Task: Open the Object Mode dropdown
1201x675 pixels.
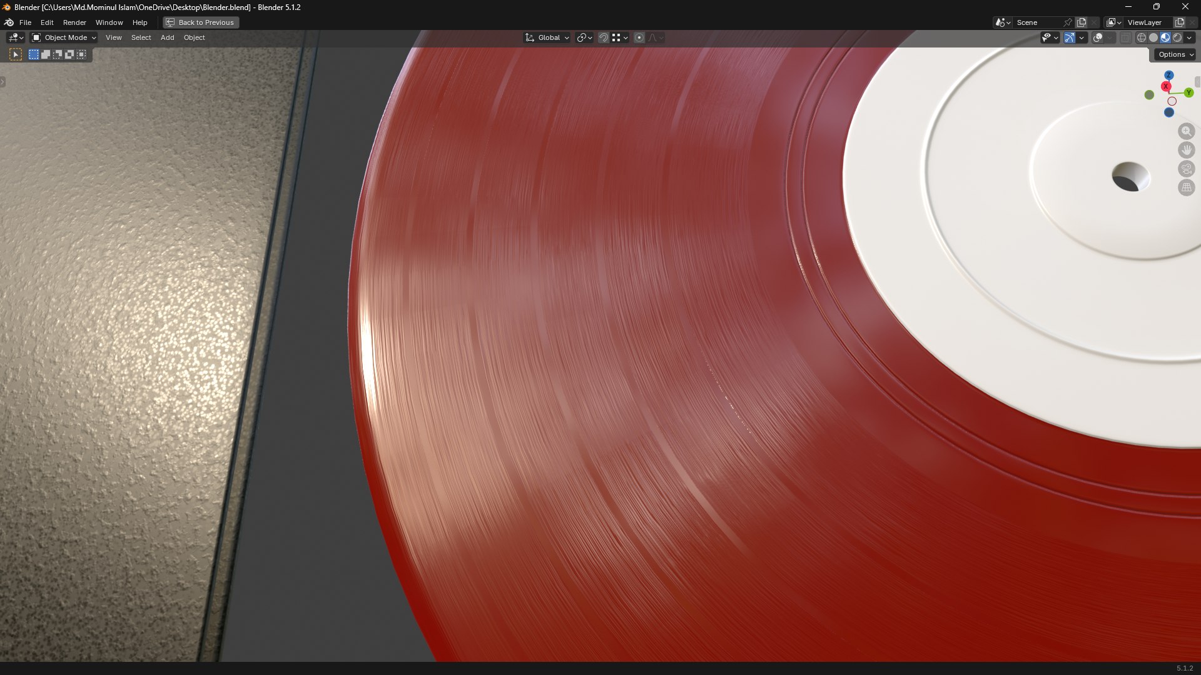Action: click(x=64, y=37)
